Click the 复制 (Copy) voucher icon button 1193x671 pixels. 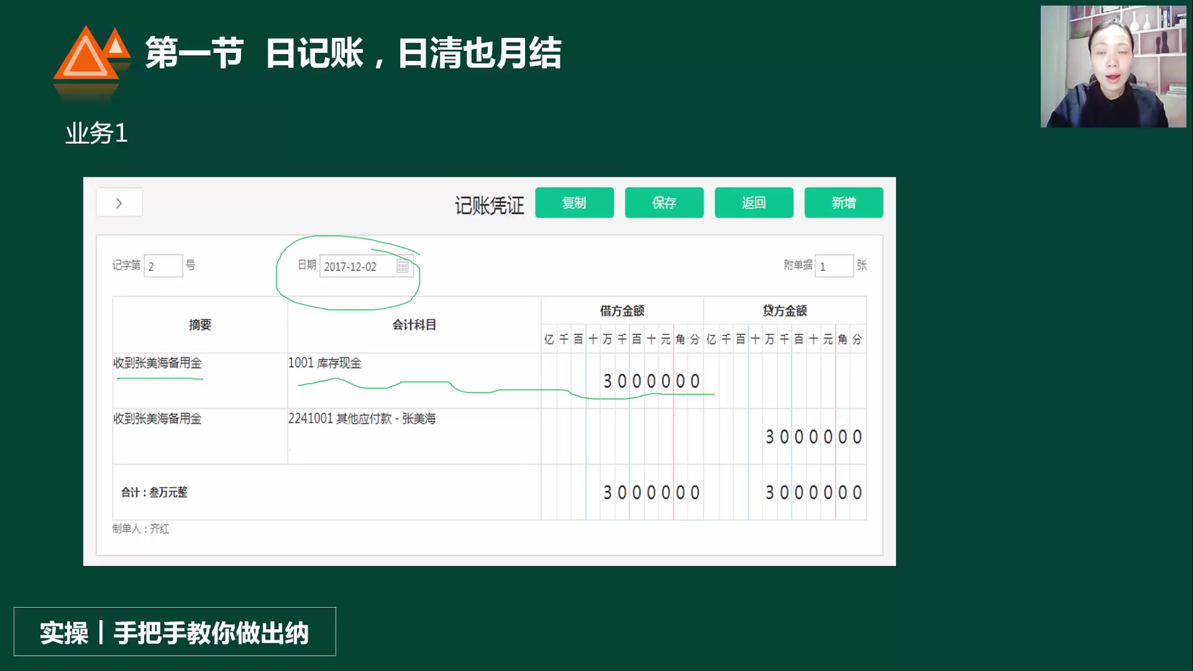pyautogui.click(x=574, y=203)
